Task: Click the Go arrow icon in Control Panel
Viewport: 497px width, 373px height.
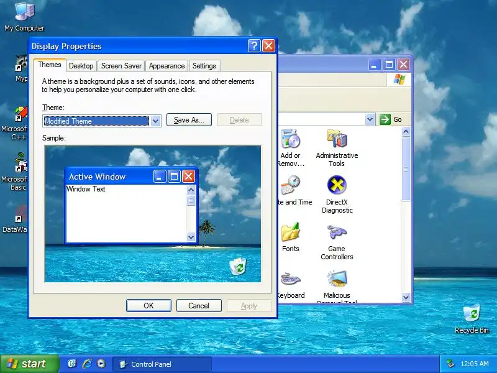Action: (385, 119)
